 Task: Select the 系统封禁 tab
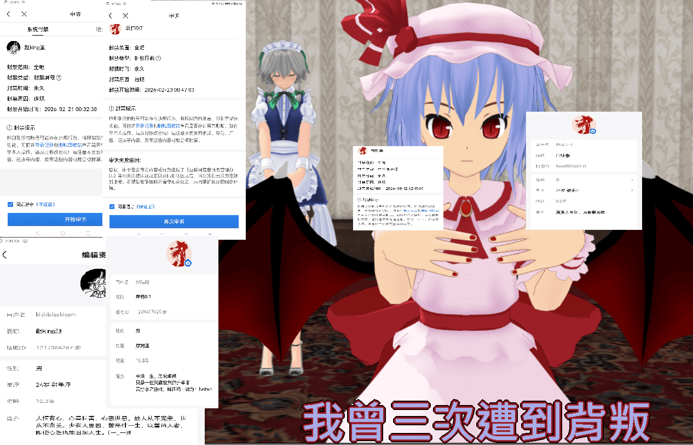pyautogui.click(x=38, y=30)
